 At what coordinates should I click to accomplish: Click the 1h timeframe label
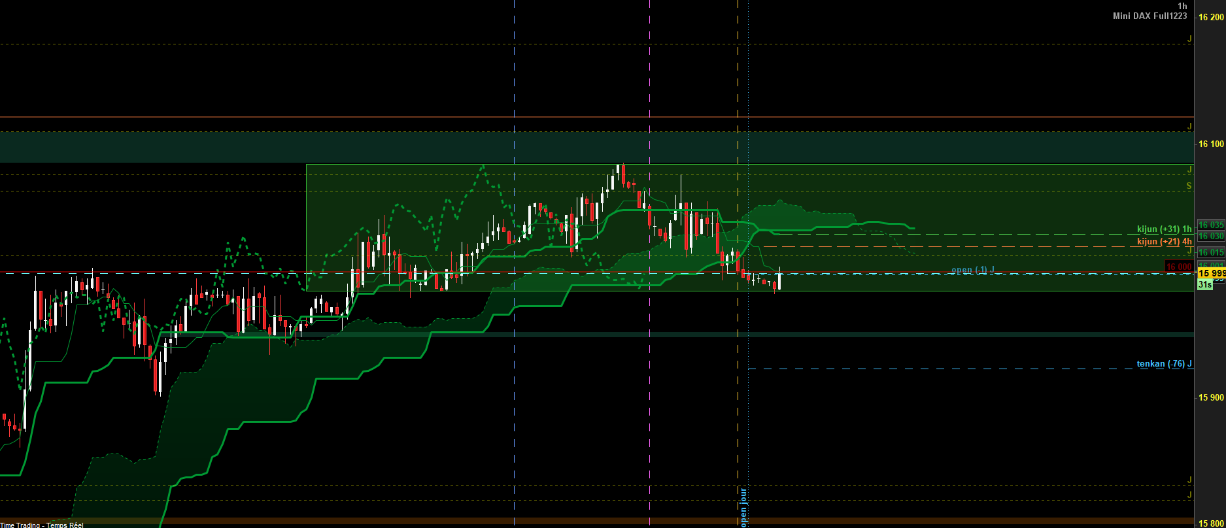click(1182, 6)
